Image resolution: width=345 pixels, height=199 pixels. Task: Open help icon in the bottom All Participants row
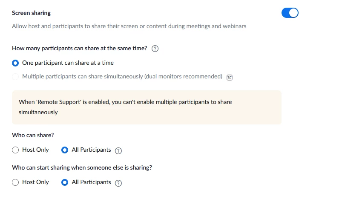tap(118, 183)
